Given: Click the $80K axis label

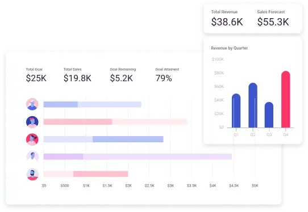Looking at the screenshot, I should coord(219,73).
